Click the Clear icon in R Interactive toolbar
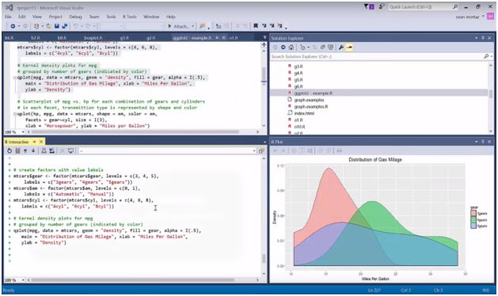Image resolution: width=498 pixels, height=296 pixels. coord(17,150)
